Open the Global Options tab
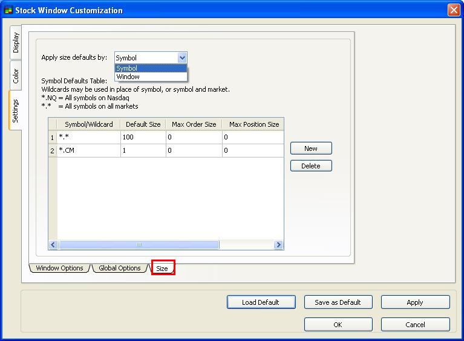Screen dimensions: 464x341 click(119, 268)
